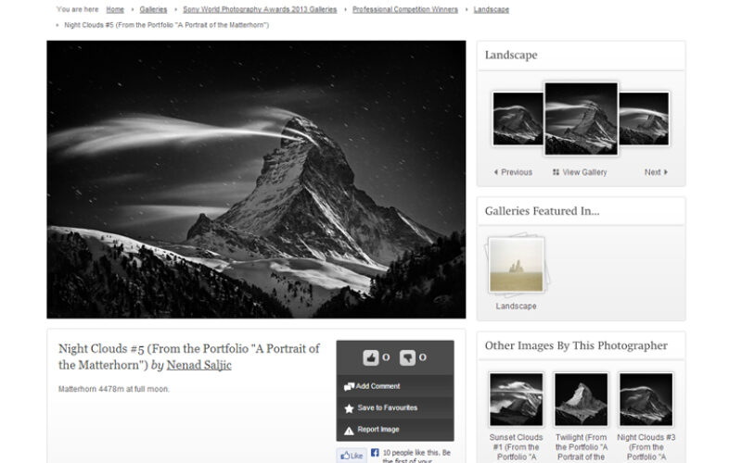Viewport: 742px width, 463px height.
Task: Navigate to Landscape breadcrumb link
Action: click(491, 9)
